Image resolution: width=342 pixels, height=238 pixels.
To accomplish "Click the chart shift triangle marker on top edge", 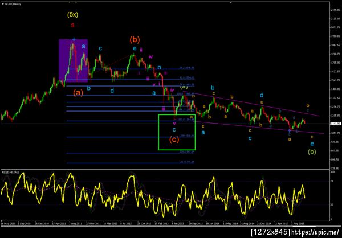I will pyautogui.click(x=231, y=2).
